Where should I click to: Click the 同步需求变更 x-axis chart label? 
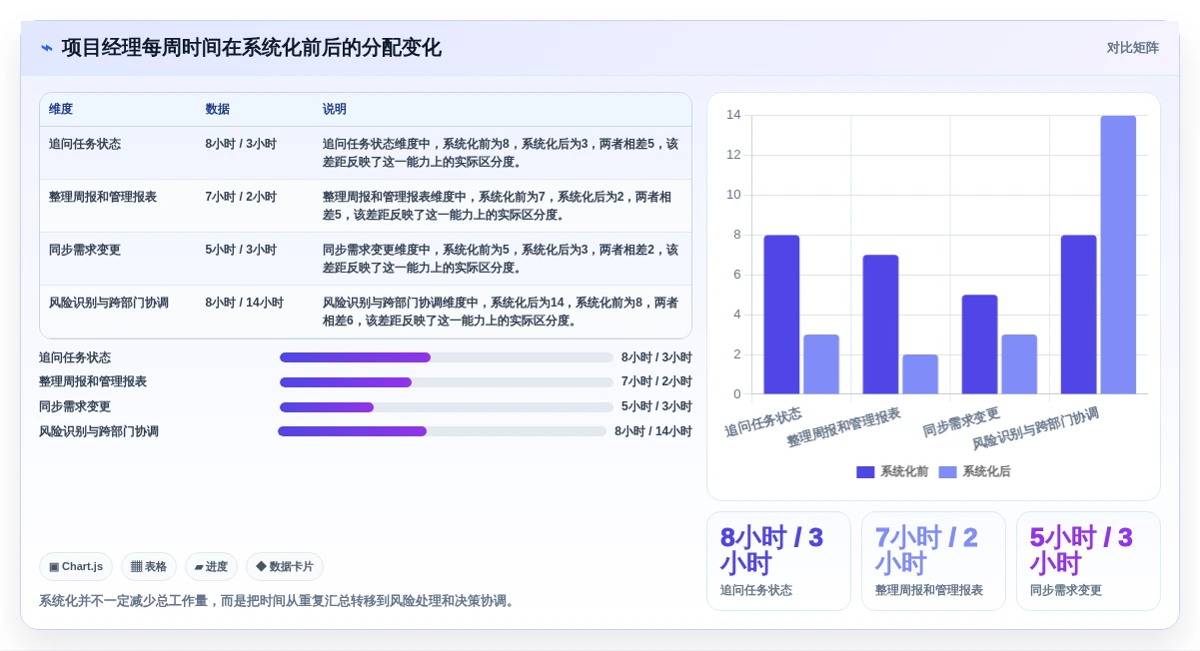(961, 421)
